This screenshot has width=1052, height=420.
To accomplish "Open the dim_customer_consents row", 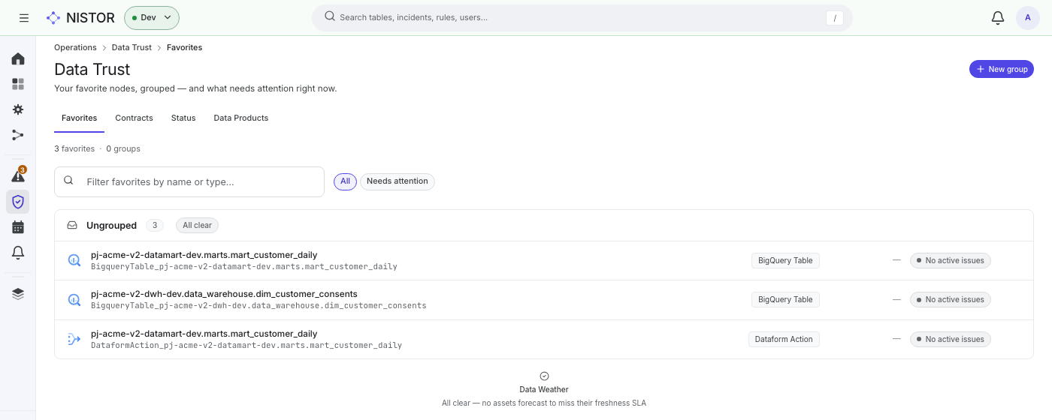I will (x=543, y=299).
